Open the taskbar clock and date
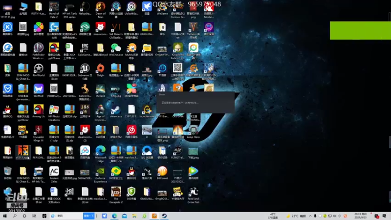391x220 pixels. 360,216
